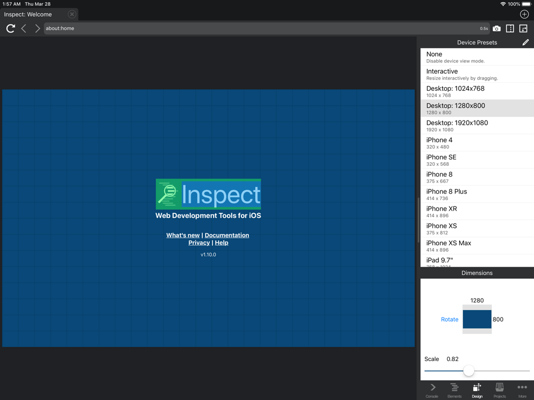The width and height of the screenshot is (534, 400).
Task: Click the 0.5s load time indicator
Action: [484, 29]
